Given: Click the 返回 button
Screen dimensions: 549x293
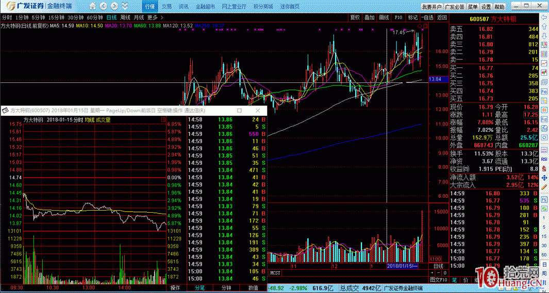Looking at the screenshot, I should pos(442,17).
